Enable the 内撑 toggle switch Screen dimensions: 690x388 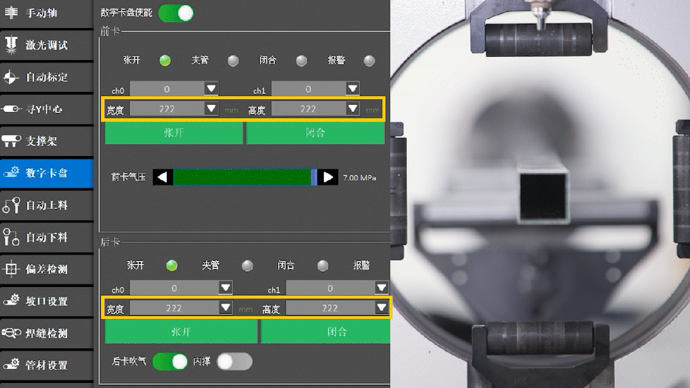click(x=234, y=362)
